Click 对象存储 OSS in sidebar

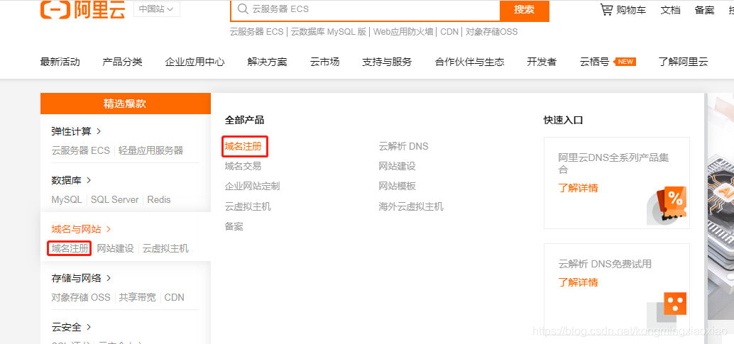click(81, 297)
